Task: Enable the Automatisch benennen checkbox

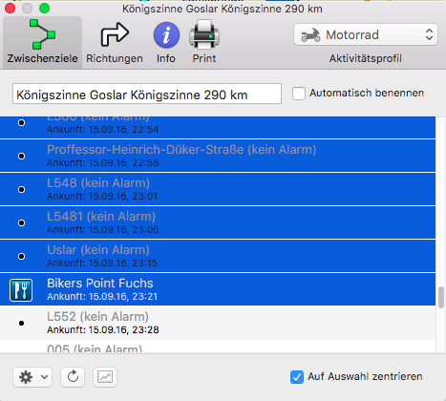Action: (x=299, y=94)
